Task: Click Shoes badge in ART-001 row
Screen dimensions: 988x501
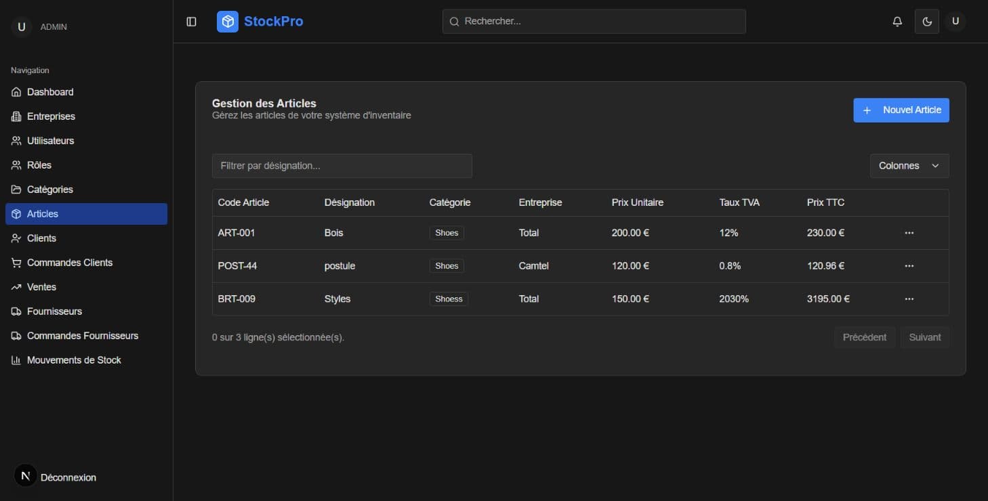Action: [x=447, y=233]
